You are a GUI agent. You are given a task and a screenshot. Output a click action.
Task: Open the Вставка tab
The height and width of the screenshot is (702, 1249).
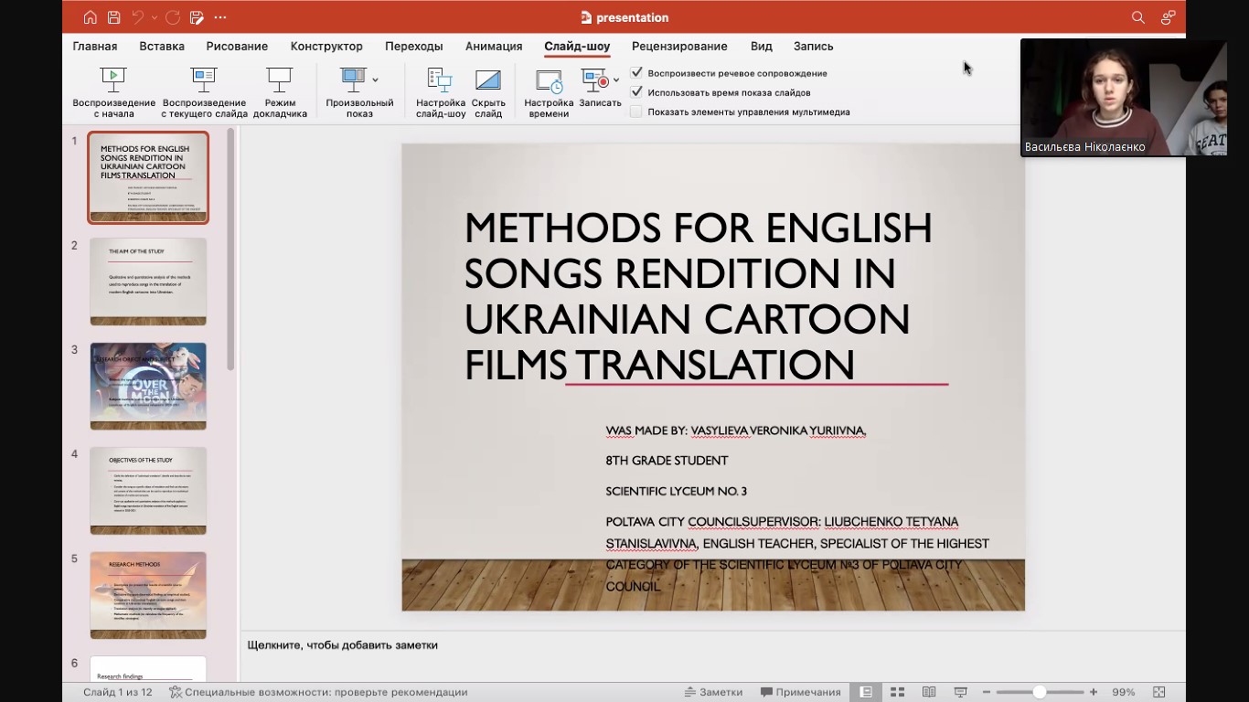click(162, 46)
